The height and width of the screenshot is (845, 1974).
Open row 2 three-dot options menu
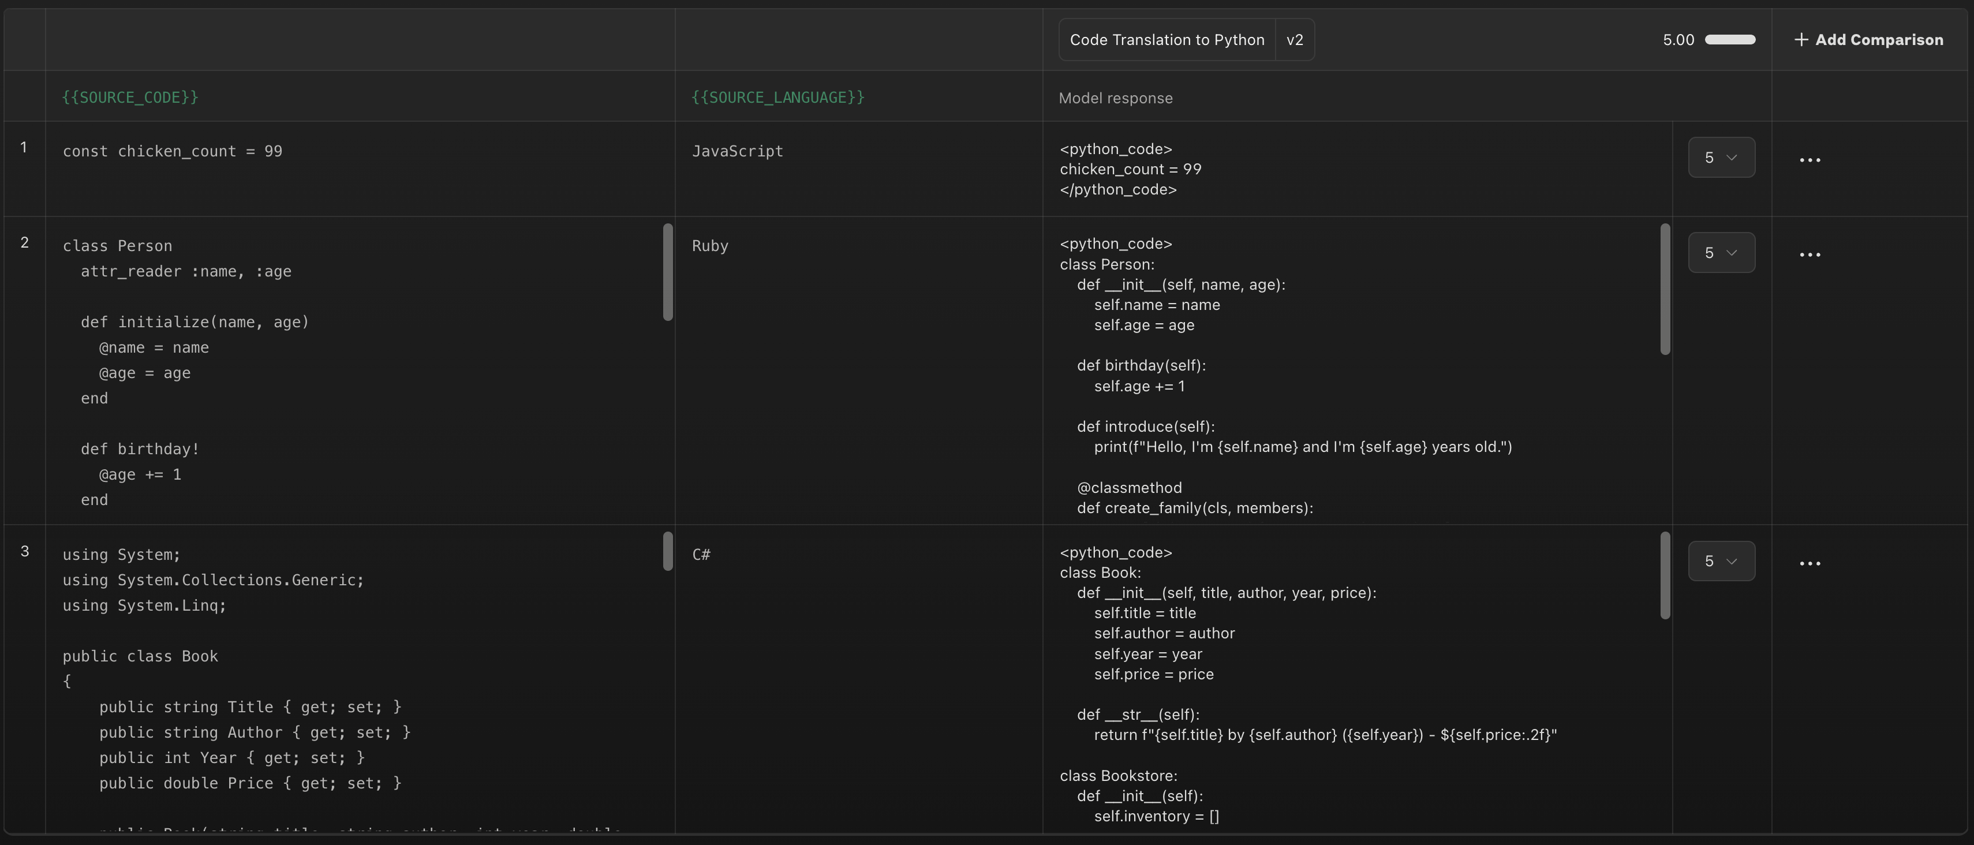click(x=1809, y=255)
